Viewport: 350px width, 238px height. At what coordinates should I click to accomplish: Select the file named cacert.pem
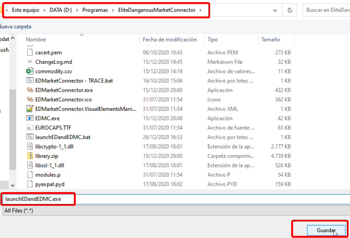(x=48, y=52)
